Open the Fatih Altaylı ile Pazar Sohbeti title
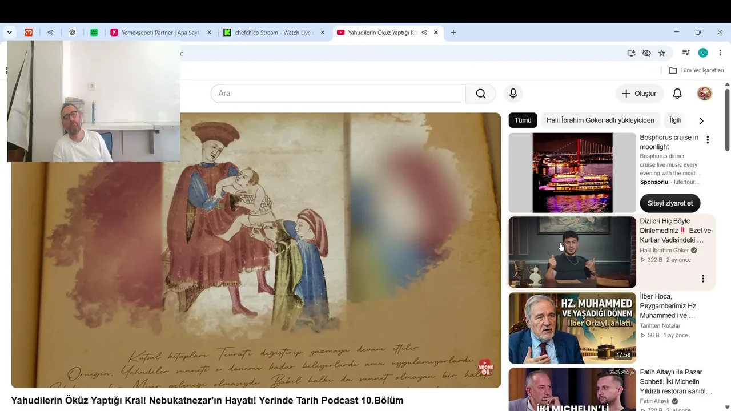The height and width of the screenshot is (411, 731). click(676, 382)
